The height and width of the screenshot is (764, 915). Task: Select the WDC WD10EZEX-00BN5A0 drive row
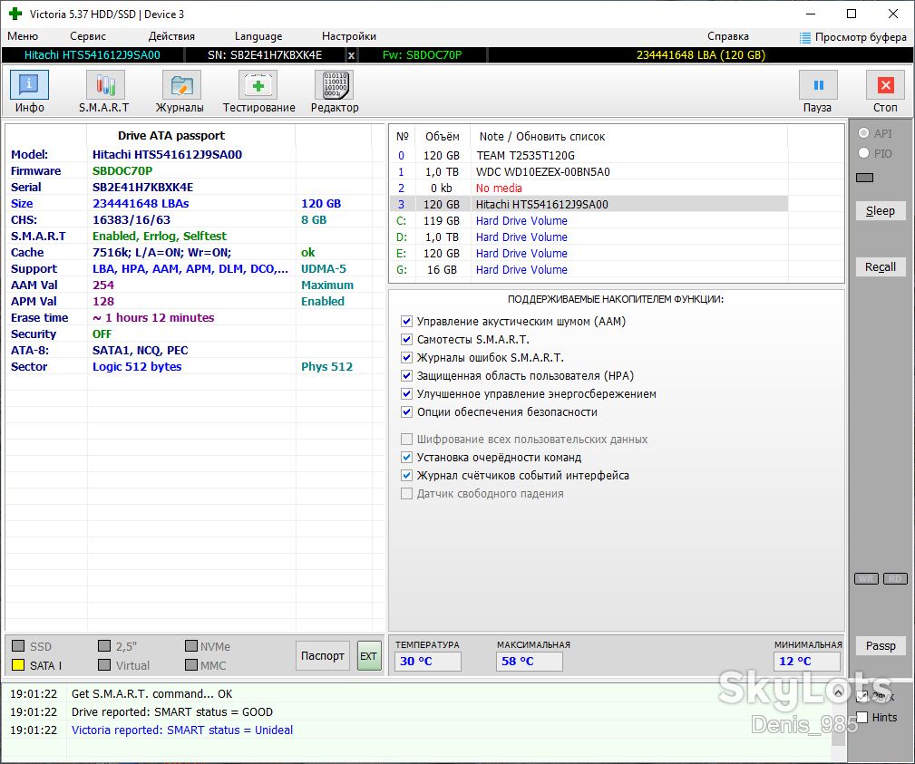pos(589,171)
